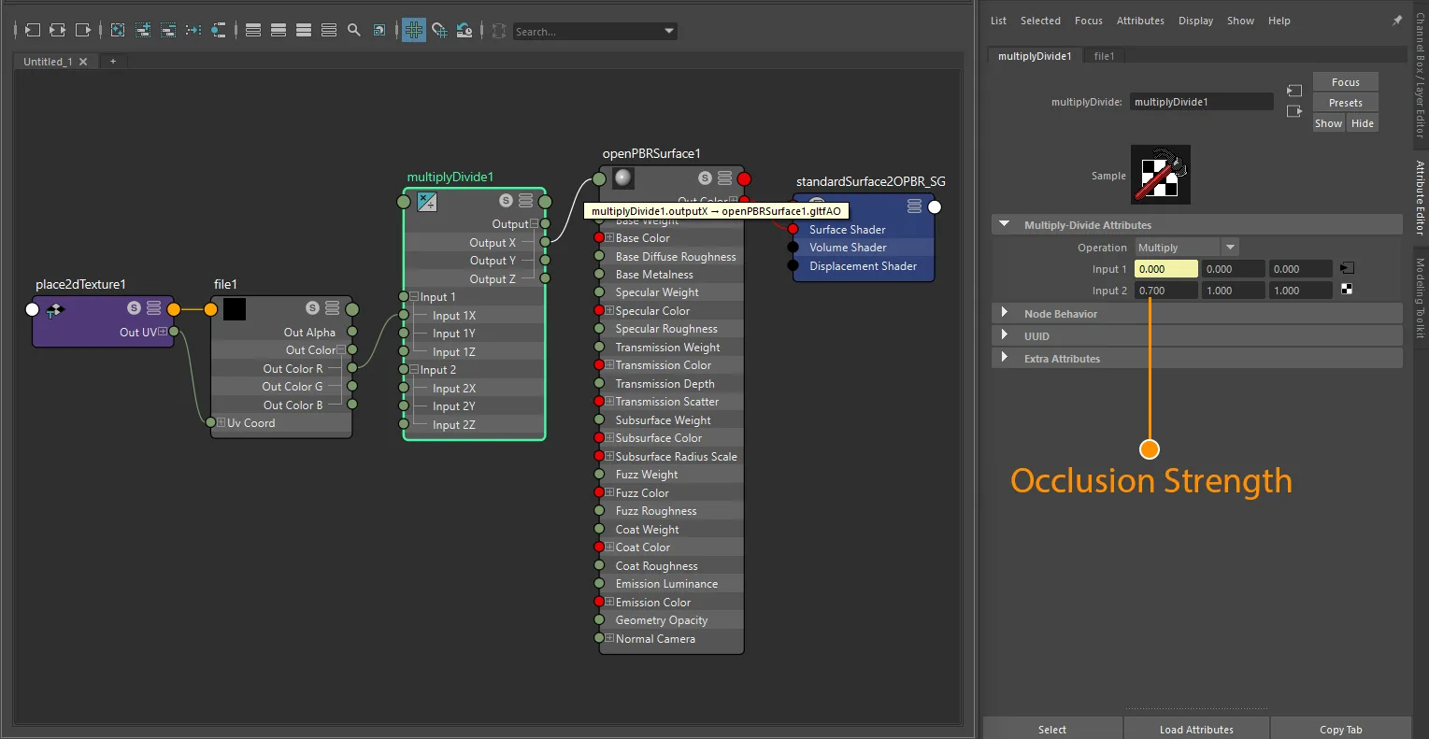The height and width of the screenshot is (739, 1429).
Task: Remove selected nodes from graph icon
Action: 168,30
